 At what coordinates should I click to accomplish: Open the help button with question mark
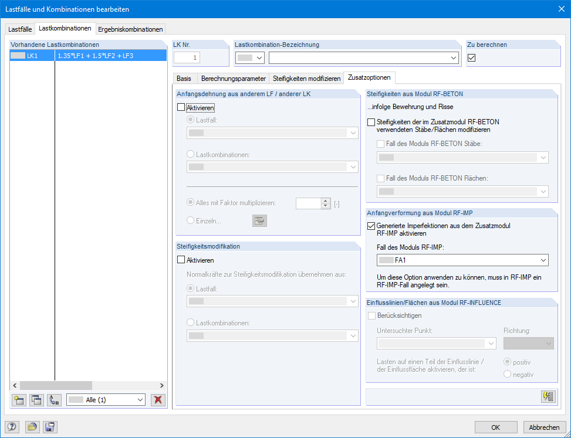click(12, 427)
